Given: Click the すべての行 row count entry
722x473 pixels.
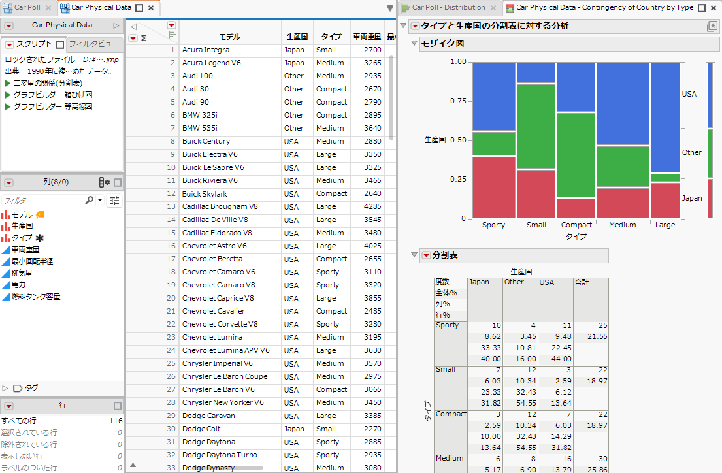Looking at the screenshot, I should [61, 421].
